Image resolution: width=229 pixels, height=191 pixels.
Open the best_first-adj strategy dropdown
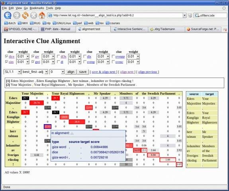click(35, 72)
